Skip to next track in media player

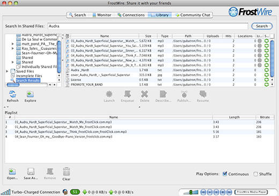(x=229, y=192)
